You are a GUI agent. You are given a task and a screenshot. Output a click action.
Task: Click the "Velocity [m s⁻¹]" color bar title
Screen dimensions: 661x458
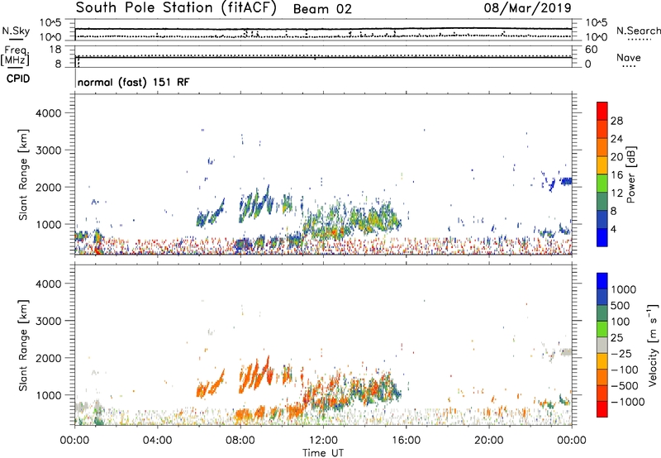tap(653, 345)
